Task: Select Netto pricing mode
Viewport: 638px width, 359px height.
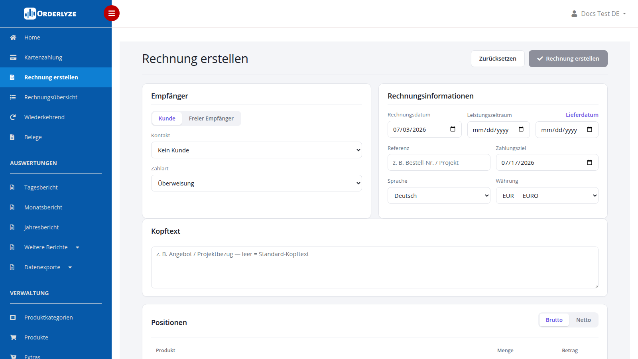Action: pyautogui.click(x=583, y=320)
